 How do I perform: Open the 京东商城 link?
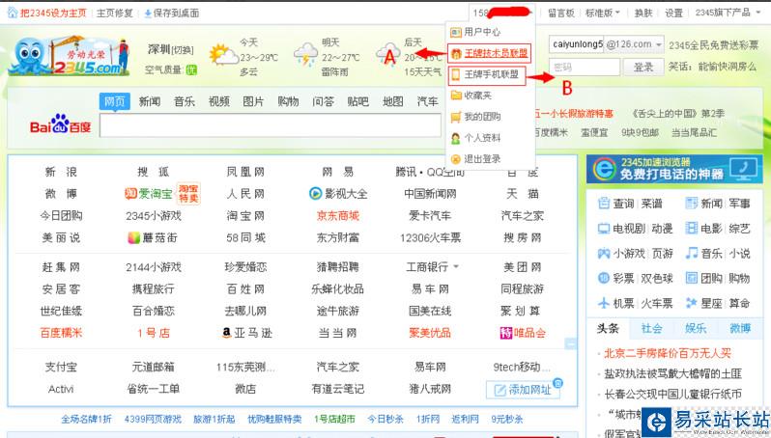[338, 215]
